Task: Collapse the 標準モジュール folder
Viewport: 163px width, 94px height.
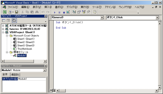Action: coord(7,52)
